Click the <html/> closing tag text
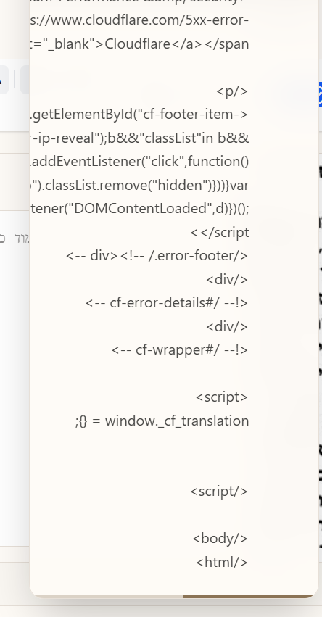The width and height of the screenshot is (322, 617). point(222,562)
